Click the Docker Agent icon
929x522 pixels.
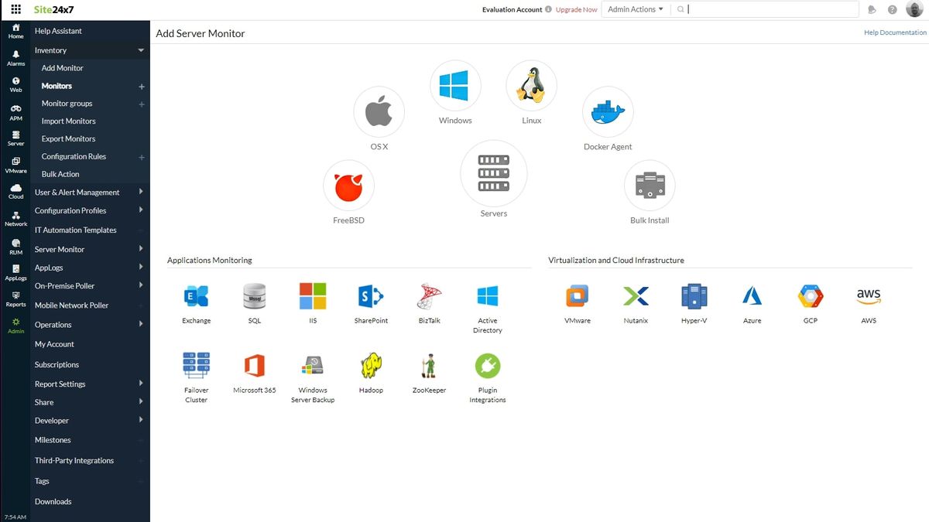pos(608,111)
